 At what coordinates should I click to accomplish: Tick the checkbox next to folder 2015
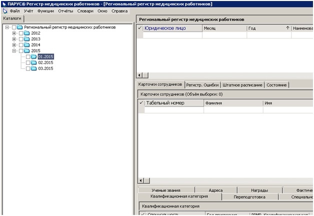point(21,51)
